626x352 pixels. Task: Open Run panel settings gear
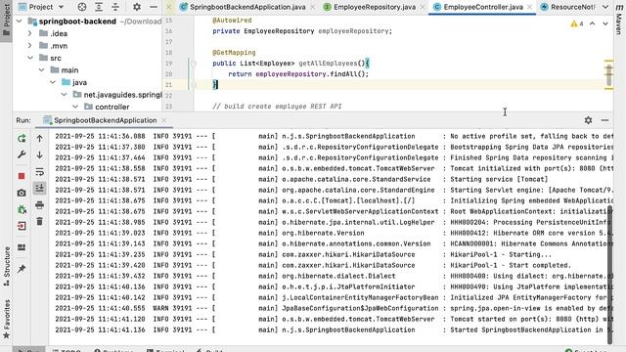coord(588,120)
